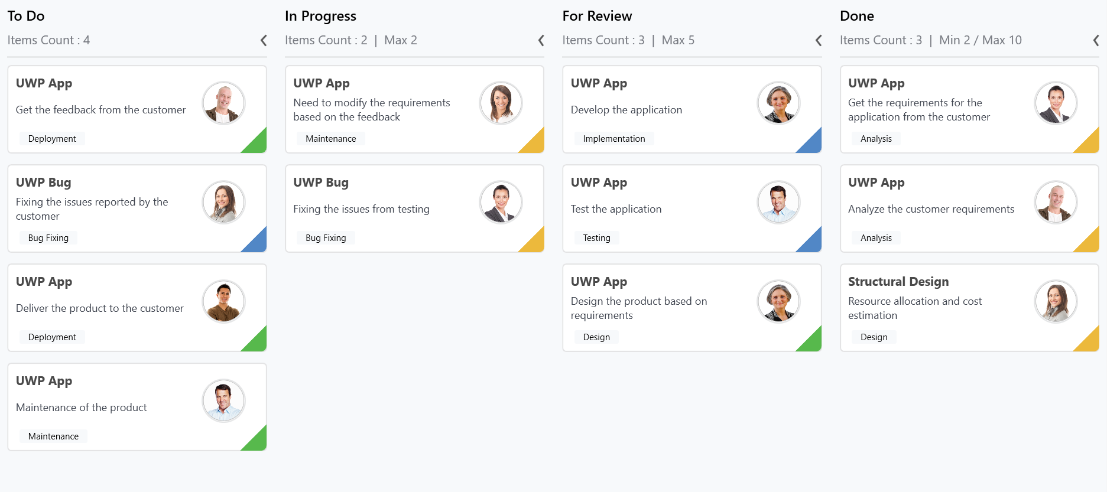Click the Implementation tag
This screenshot has width=1107, height=492.
click(614, 139)
